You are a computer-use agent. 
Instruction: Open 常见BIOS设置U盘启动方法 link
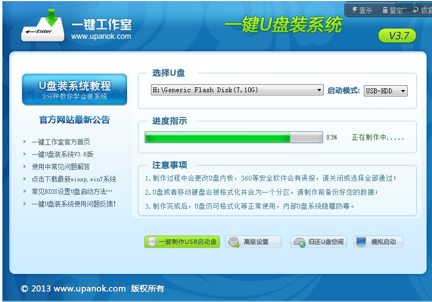(x=72, y=191)
